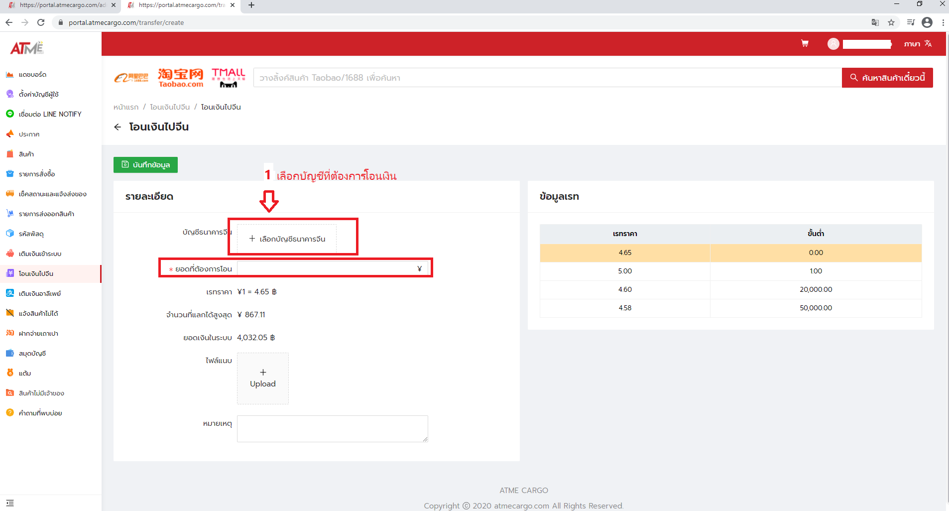The image size is (949, 511).
Task: Open รายการสั่งซื้อ from sidebar
Action: (37, 174)
